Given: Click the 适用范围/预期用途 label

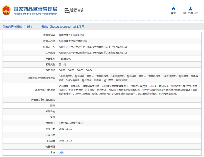Looking at the screenshot, I should click(45, 90).
